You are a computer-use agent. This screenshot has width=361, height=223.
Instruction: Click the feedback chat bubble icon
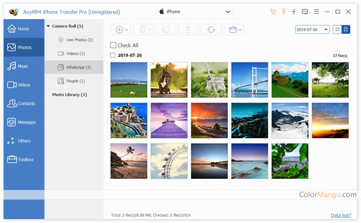(x=305, y=12)
